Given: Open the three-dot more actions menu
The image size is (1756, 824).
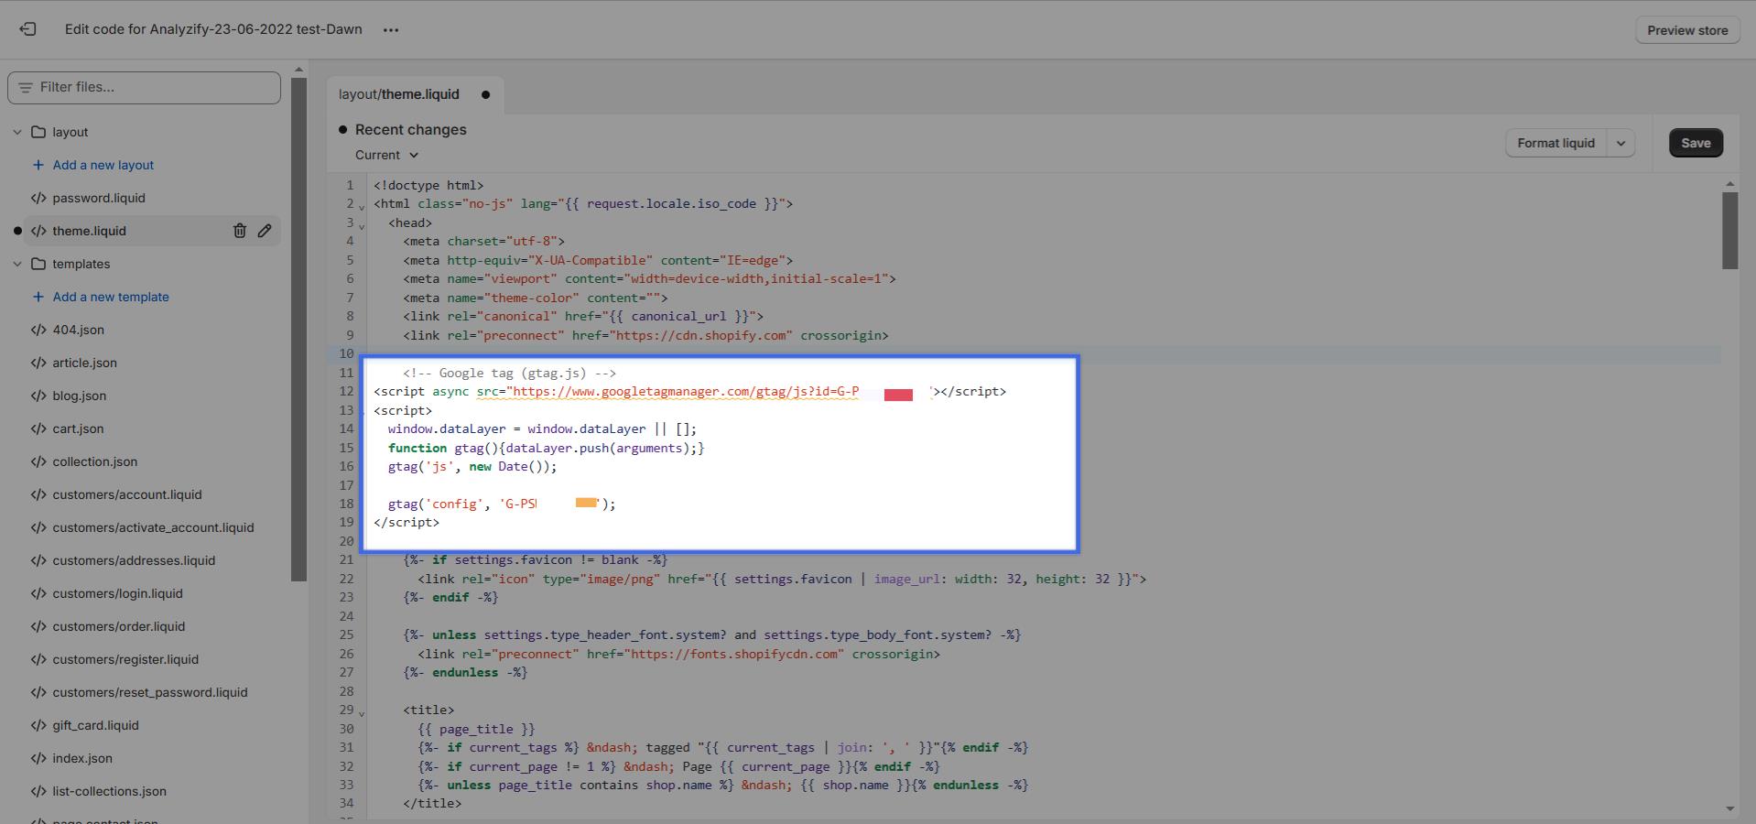Looking at the screenshot, I should click(391, 30).
